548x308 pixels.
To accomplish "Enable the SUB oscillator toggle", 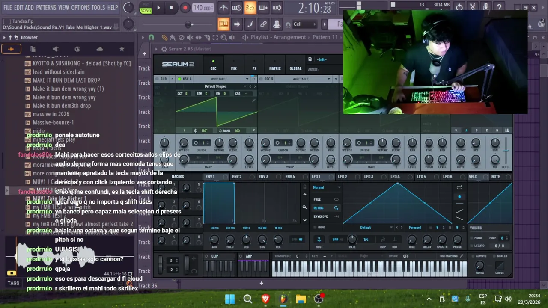I will [157, 79].
